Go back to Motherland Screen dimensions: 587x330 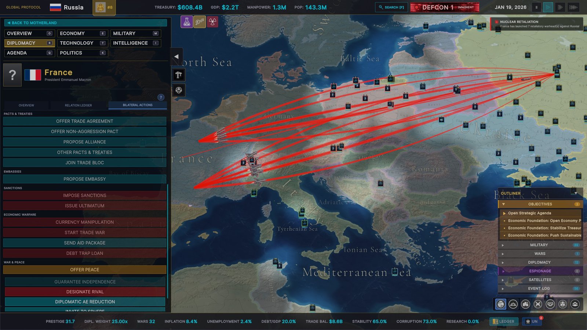point(85,23)
